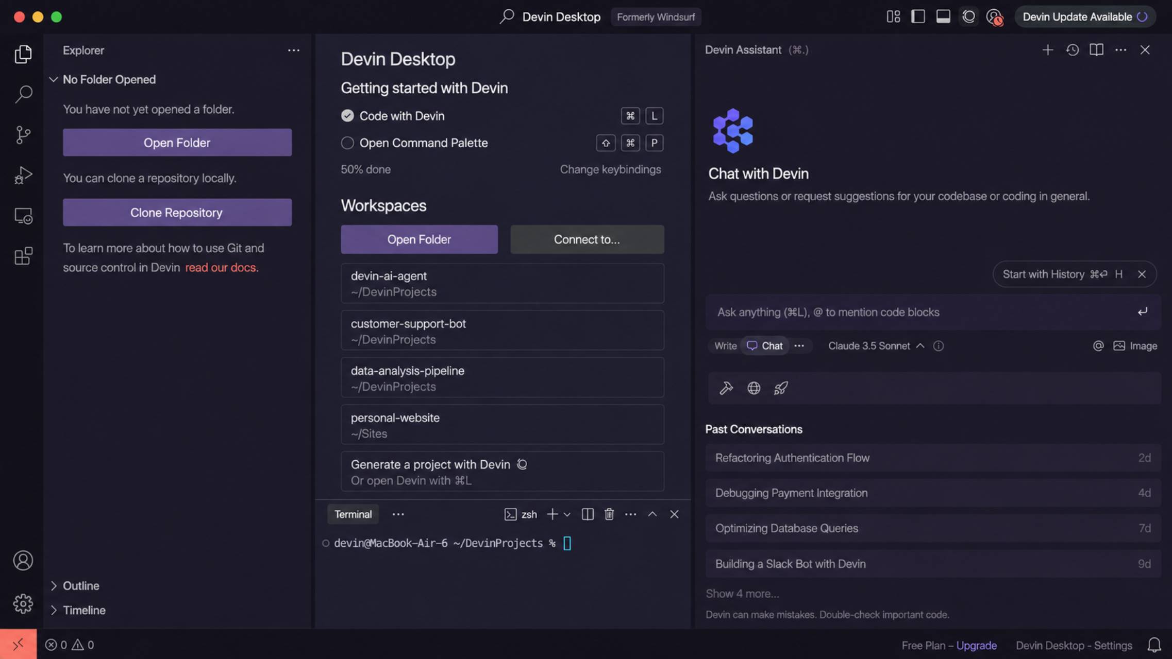The image size is (1172, 659).
Task: Follow the read our docs link
Action: tap(222, 268)
